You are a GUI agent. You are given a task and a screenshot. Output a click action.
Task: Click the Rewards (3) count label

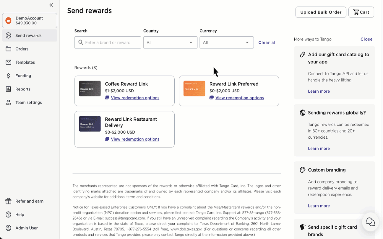86,68
